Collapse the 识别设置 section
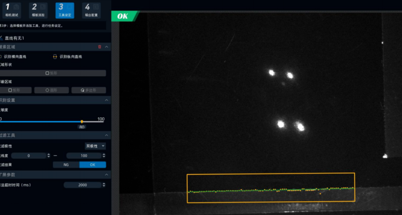 tap(107, 100)
